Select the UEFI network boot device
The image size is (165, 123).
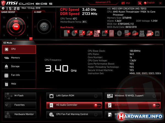pos(105,33)
